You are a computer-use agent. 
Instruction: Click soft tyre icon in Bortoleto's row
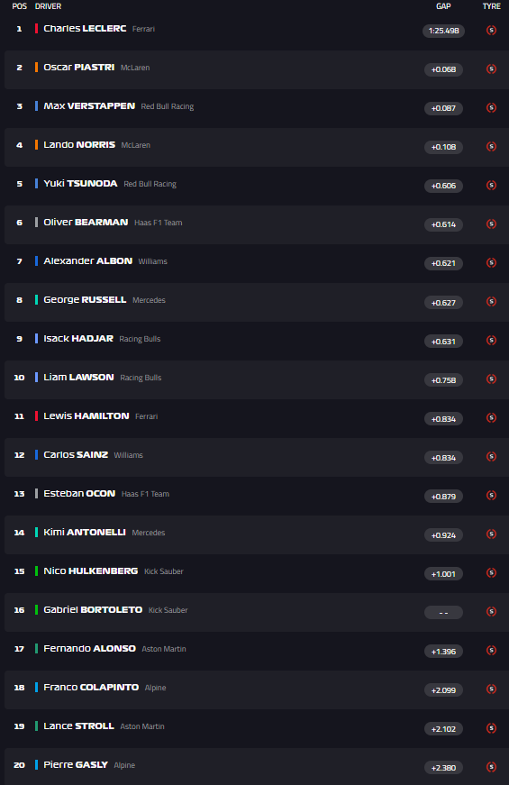point(492,611)
